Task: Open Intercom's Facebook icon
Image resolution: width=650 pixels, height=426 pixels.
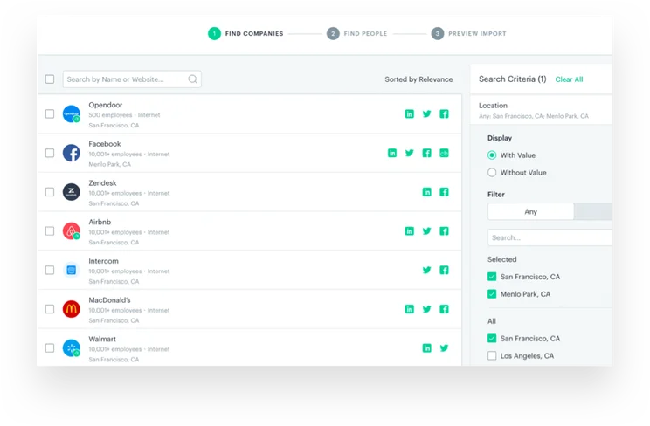Action: click(x=444, y=270)
